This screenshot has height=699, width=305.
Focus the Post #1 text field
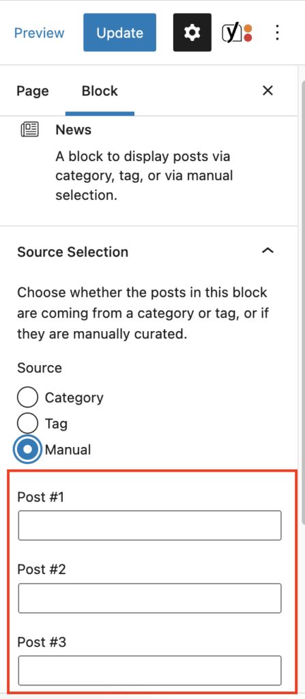tap(150, 526)
